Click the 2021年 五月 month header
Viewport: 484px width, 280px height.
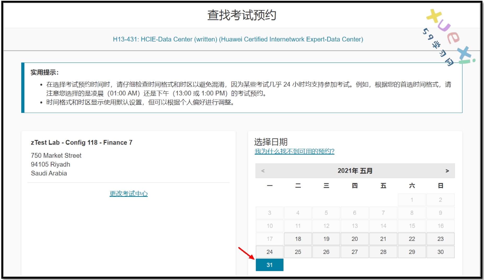pos(355,171)
